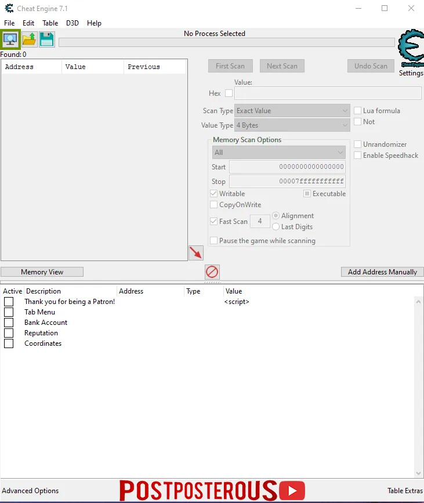Click the scan Value input field
Viewport: 424px width, 503px height.
(328, 93)
